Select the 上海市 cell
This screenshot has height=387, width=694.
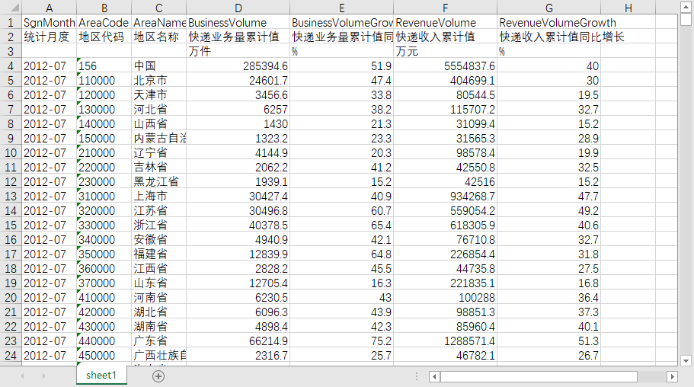pyautogui.click(x=159, y=196)
